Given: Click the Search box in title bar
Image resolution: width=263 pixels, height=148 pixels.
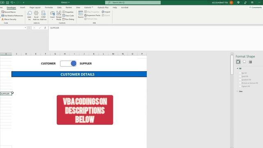Looking at the screenshot, I should pyautogui.click(x=133, y=2).
